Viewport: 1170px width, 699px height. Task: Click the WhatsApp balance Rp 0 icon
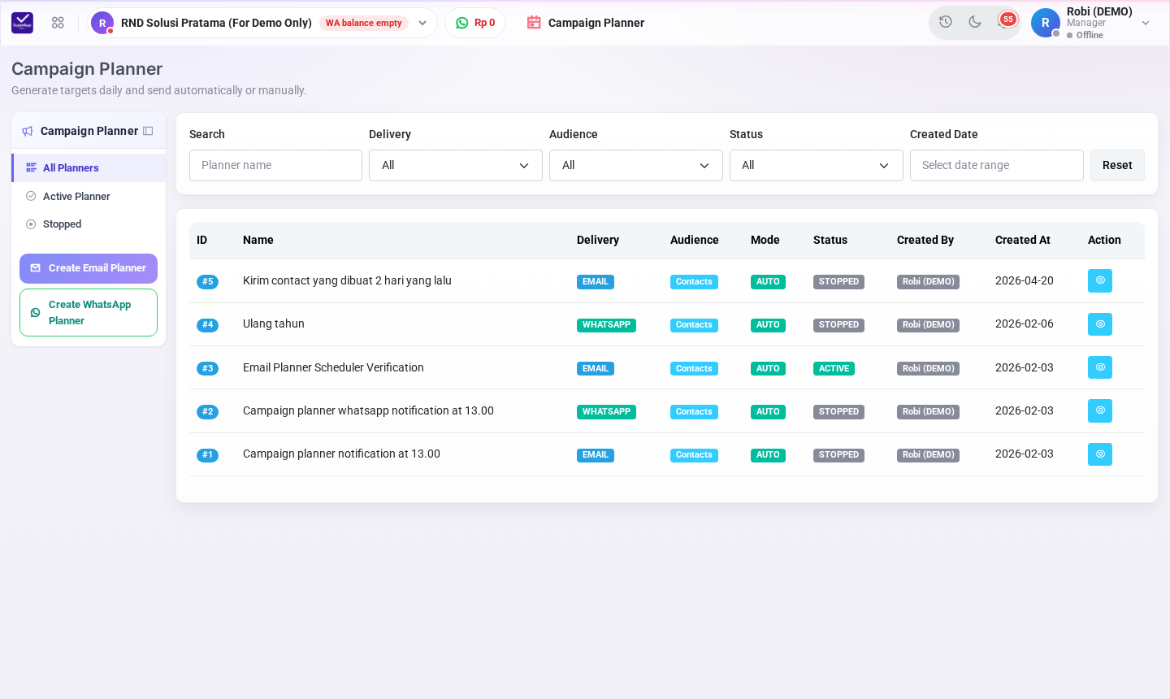coord(462,23)
